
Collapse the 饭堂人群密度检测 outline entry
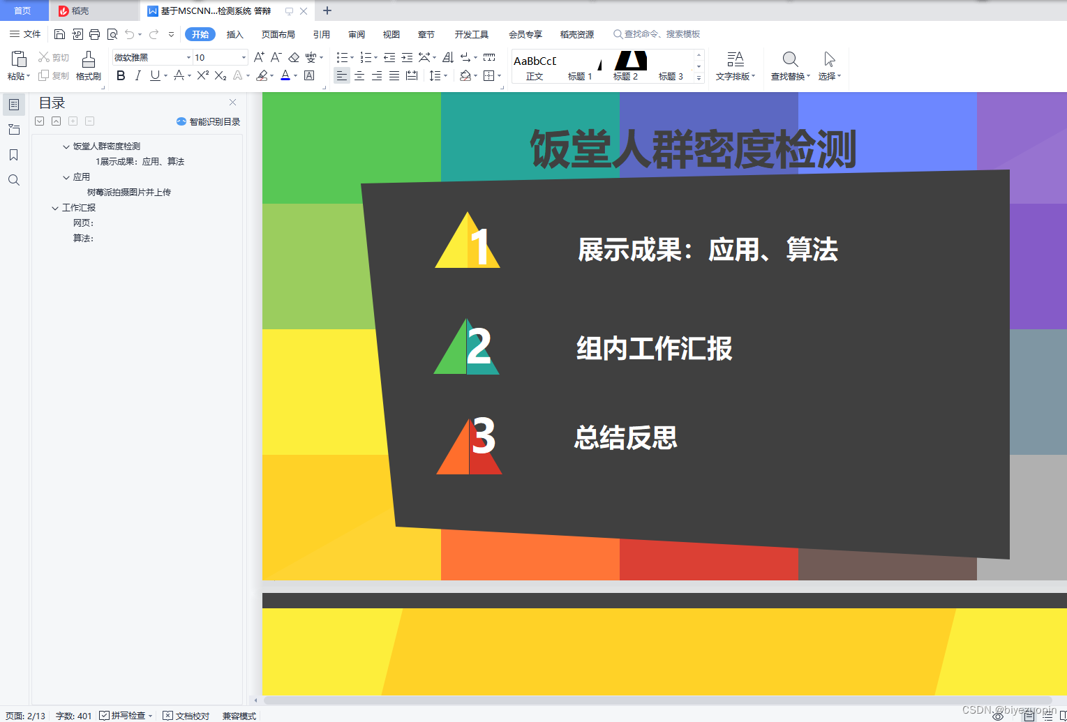point(65,146)
